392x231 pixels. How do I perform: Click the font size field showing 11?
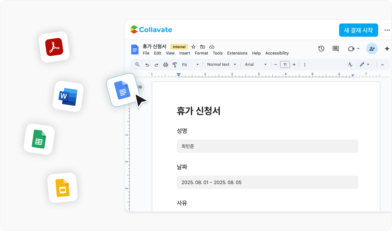(x=285, y=64)
